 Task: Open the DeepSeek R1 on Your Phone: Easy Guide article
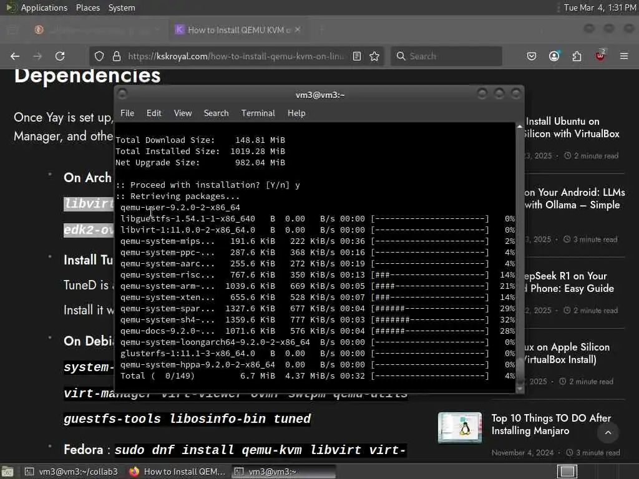click(x=569, y=282)
